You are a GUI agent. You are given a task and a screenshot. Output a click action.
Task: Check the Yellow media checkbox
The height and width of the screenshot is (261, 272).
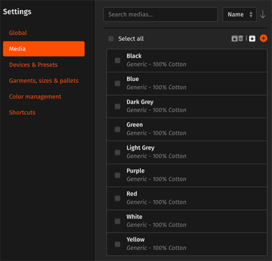(x=118, y=244)
